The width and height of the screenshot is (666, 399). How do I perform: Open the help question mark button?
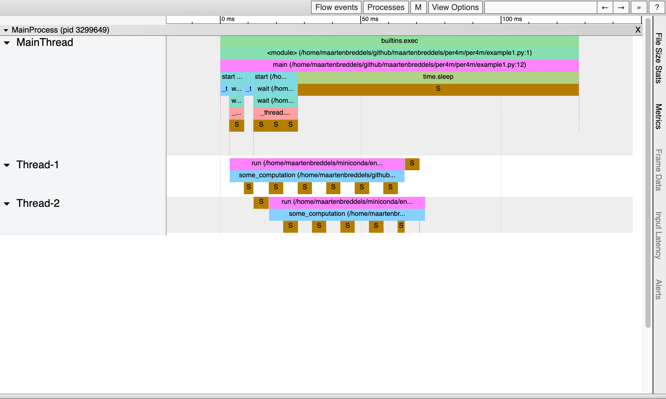[x=657, y=7]
